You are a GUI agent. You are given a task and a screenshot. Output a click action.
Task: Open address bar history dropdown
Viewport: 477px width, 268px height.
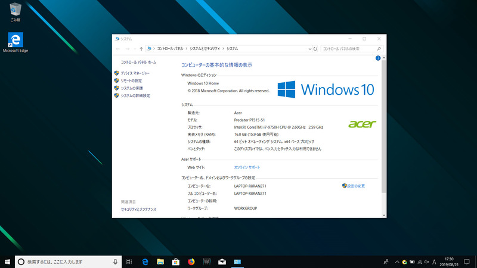tap(309, 49)
